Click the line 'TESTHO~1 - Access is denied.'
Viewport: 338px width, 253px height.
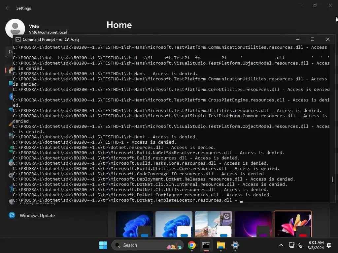94,142
